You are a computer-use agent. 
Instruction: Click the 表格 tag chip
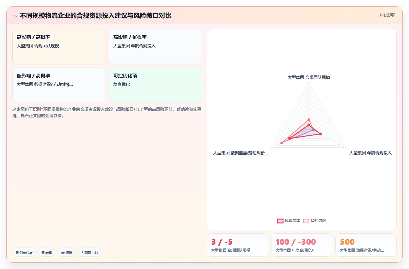click(47, 252)
